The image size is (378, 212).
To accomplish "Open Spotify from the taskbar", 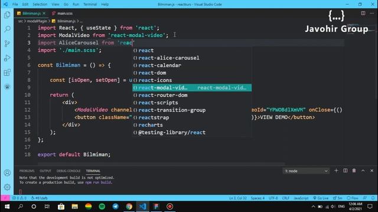I will point(102,207).
